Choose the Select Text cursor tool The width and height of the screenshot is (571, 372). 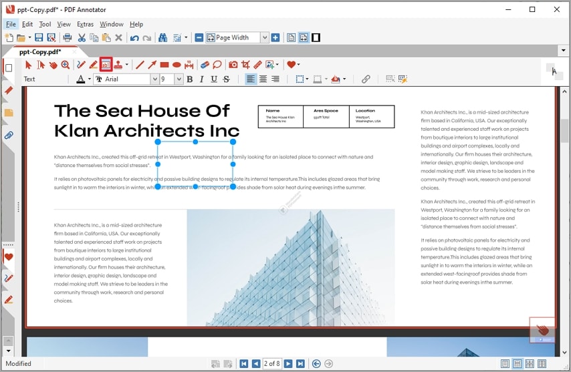tap(41, 65)
